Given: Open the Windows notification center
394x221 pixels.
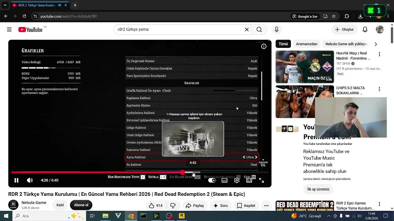Looking at the screenshot, I should click(x=386, y=216).
